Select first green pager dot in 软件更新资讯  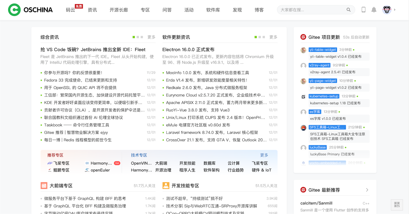[x=256, y=37]
